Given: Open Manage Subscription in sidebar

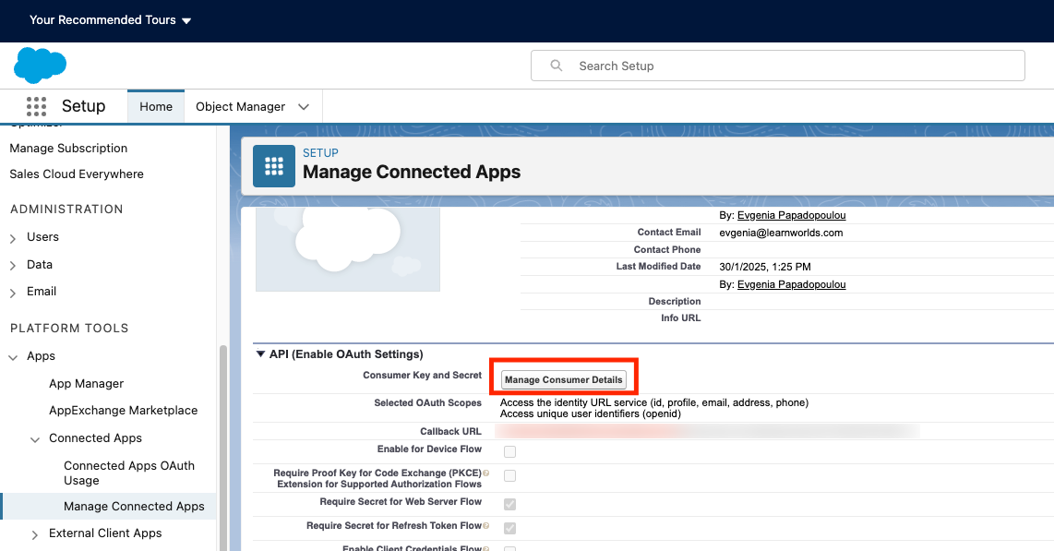Looking at the screenshot, I should (68, 148).
